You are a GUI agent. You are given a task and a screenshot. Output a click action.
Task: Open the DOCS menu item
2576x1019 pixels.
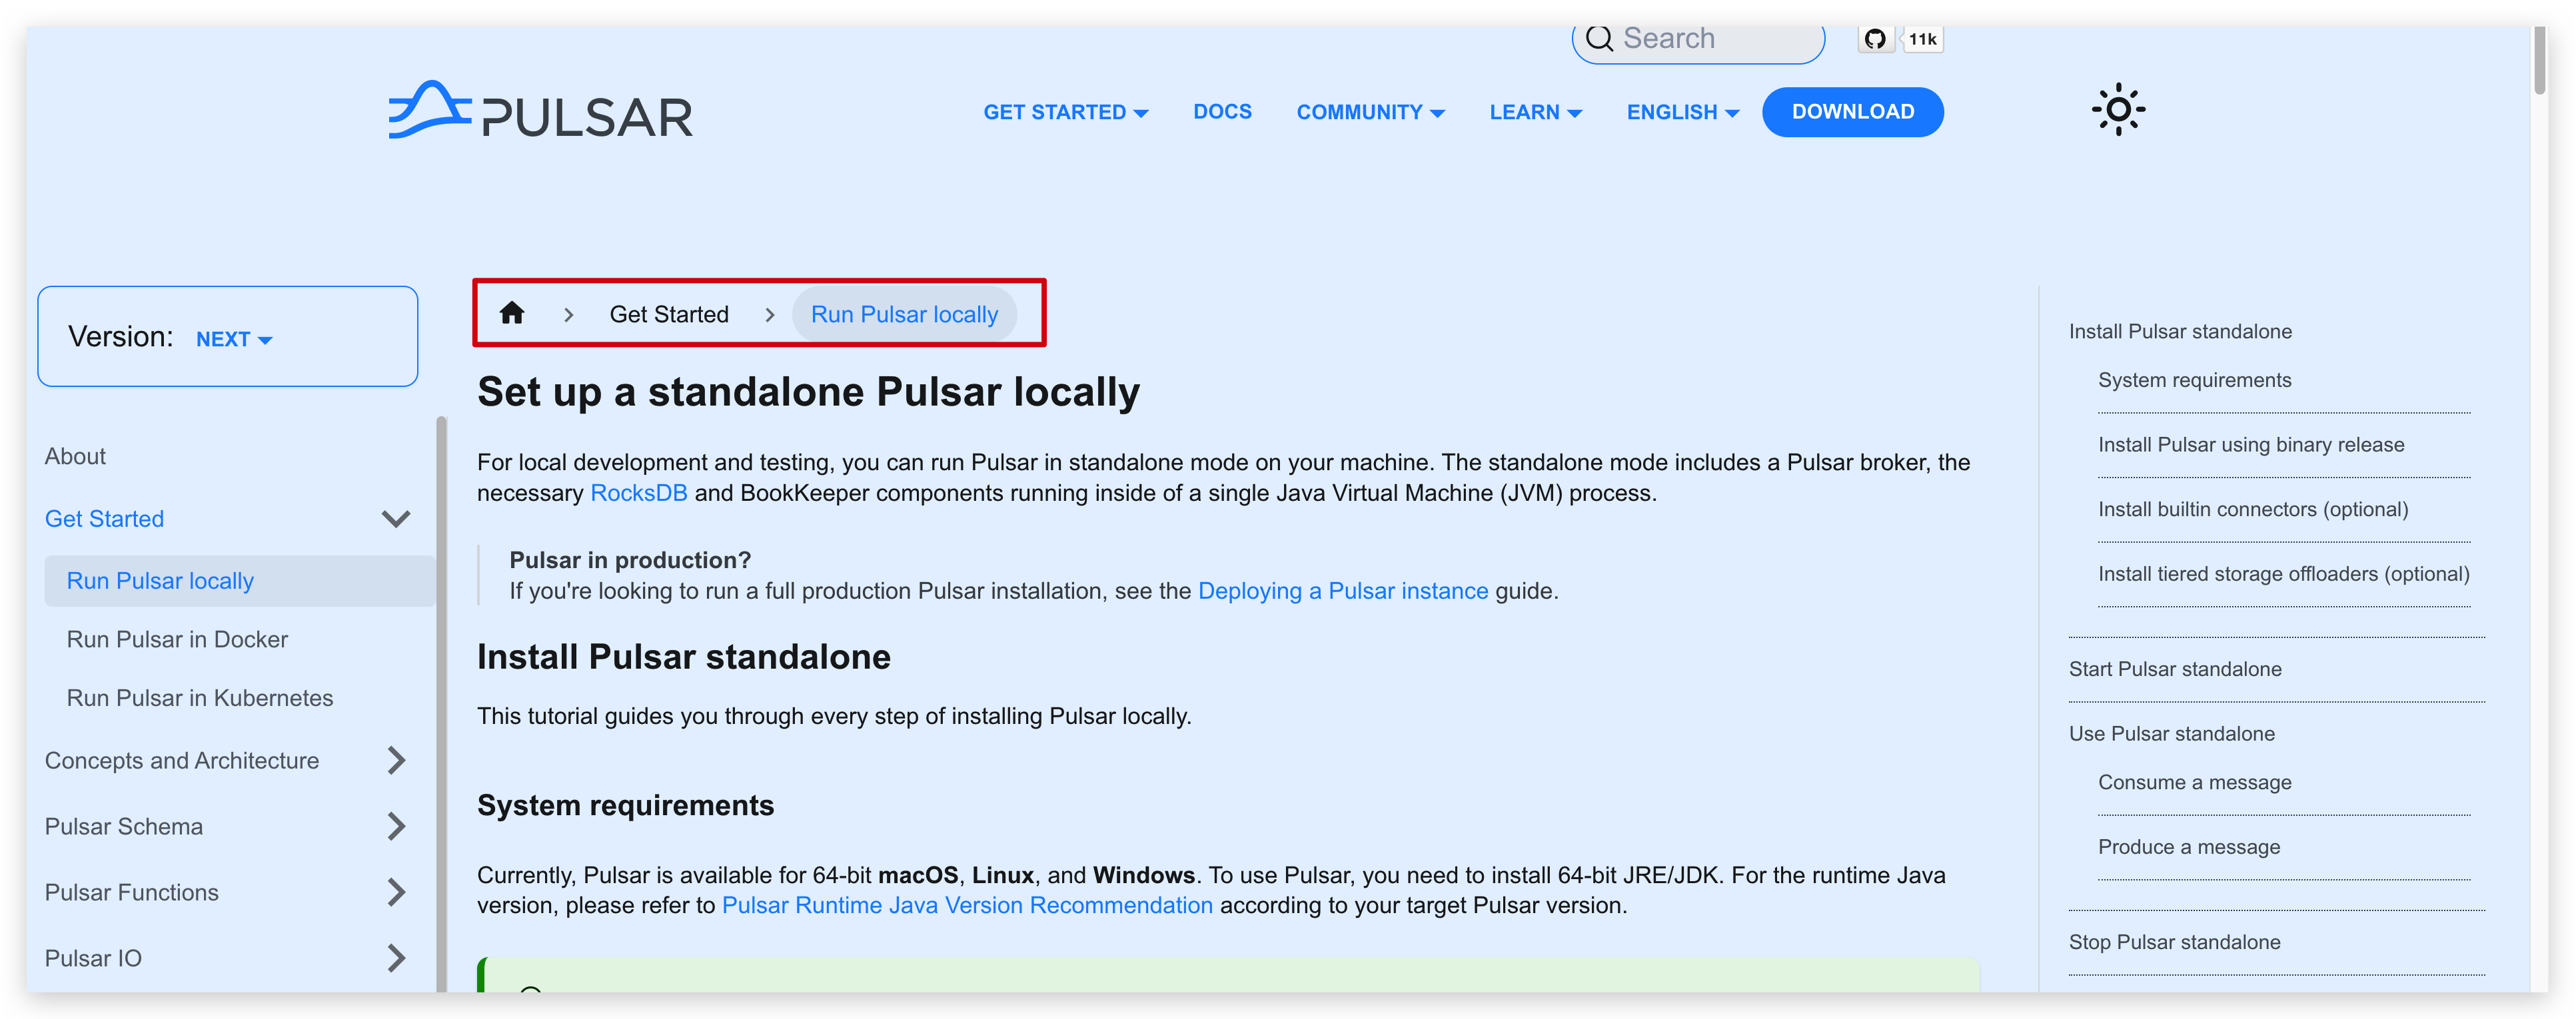click(1222, 112)
